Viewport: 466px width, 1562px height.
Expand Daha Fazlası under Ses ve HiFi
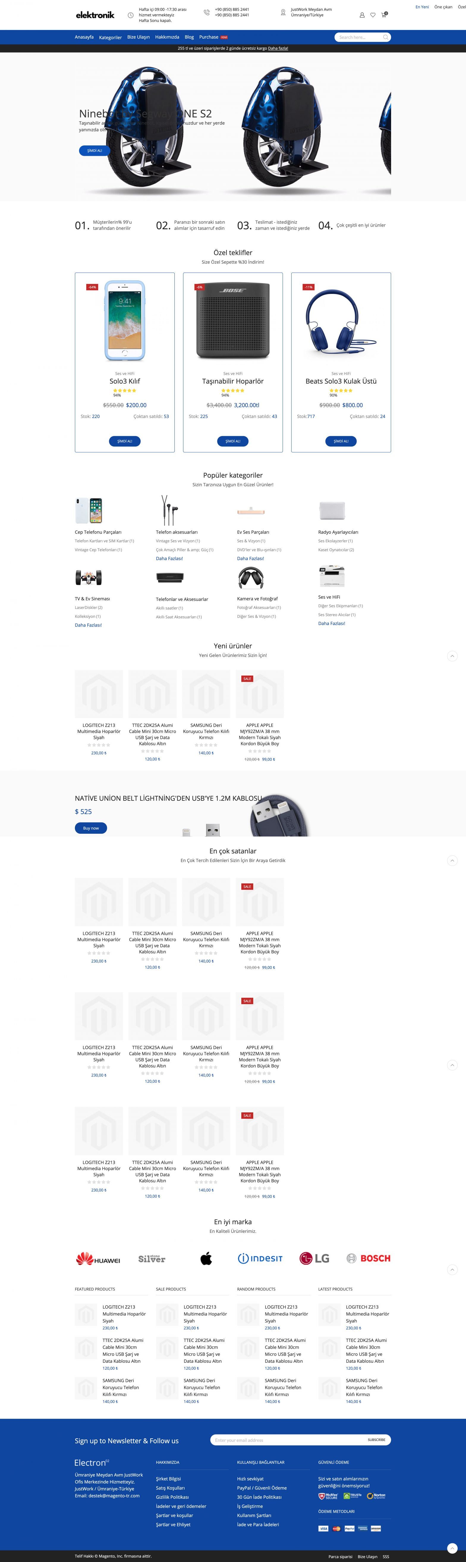(331, 623)
